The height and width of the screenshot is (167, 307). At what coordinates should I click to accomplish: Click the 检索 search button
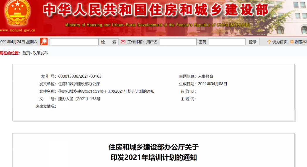(108, 42)
